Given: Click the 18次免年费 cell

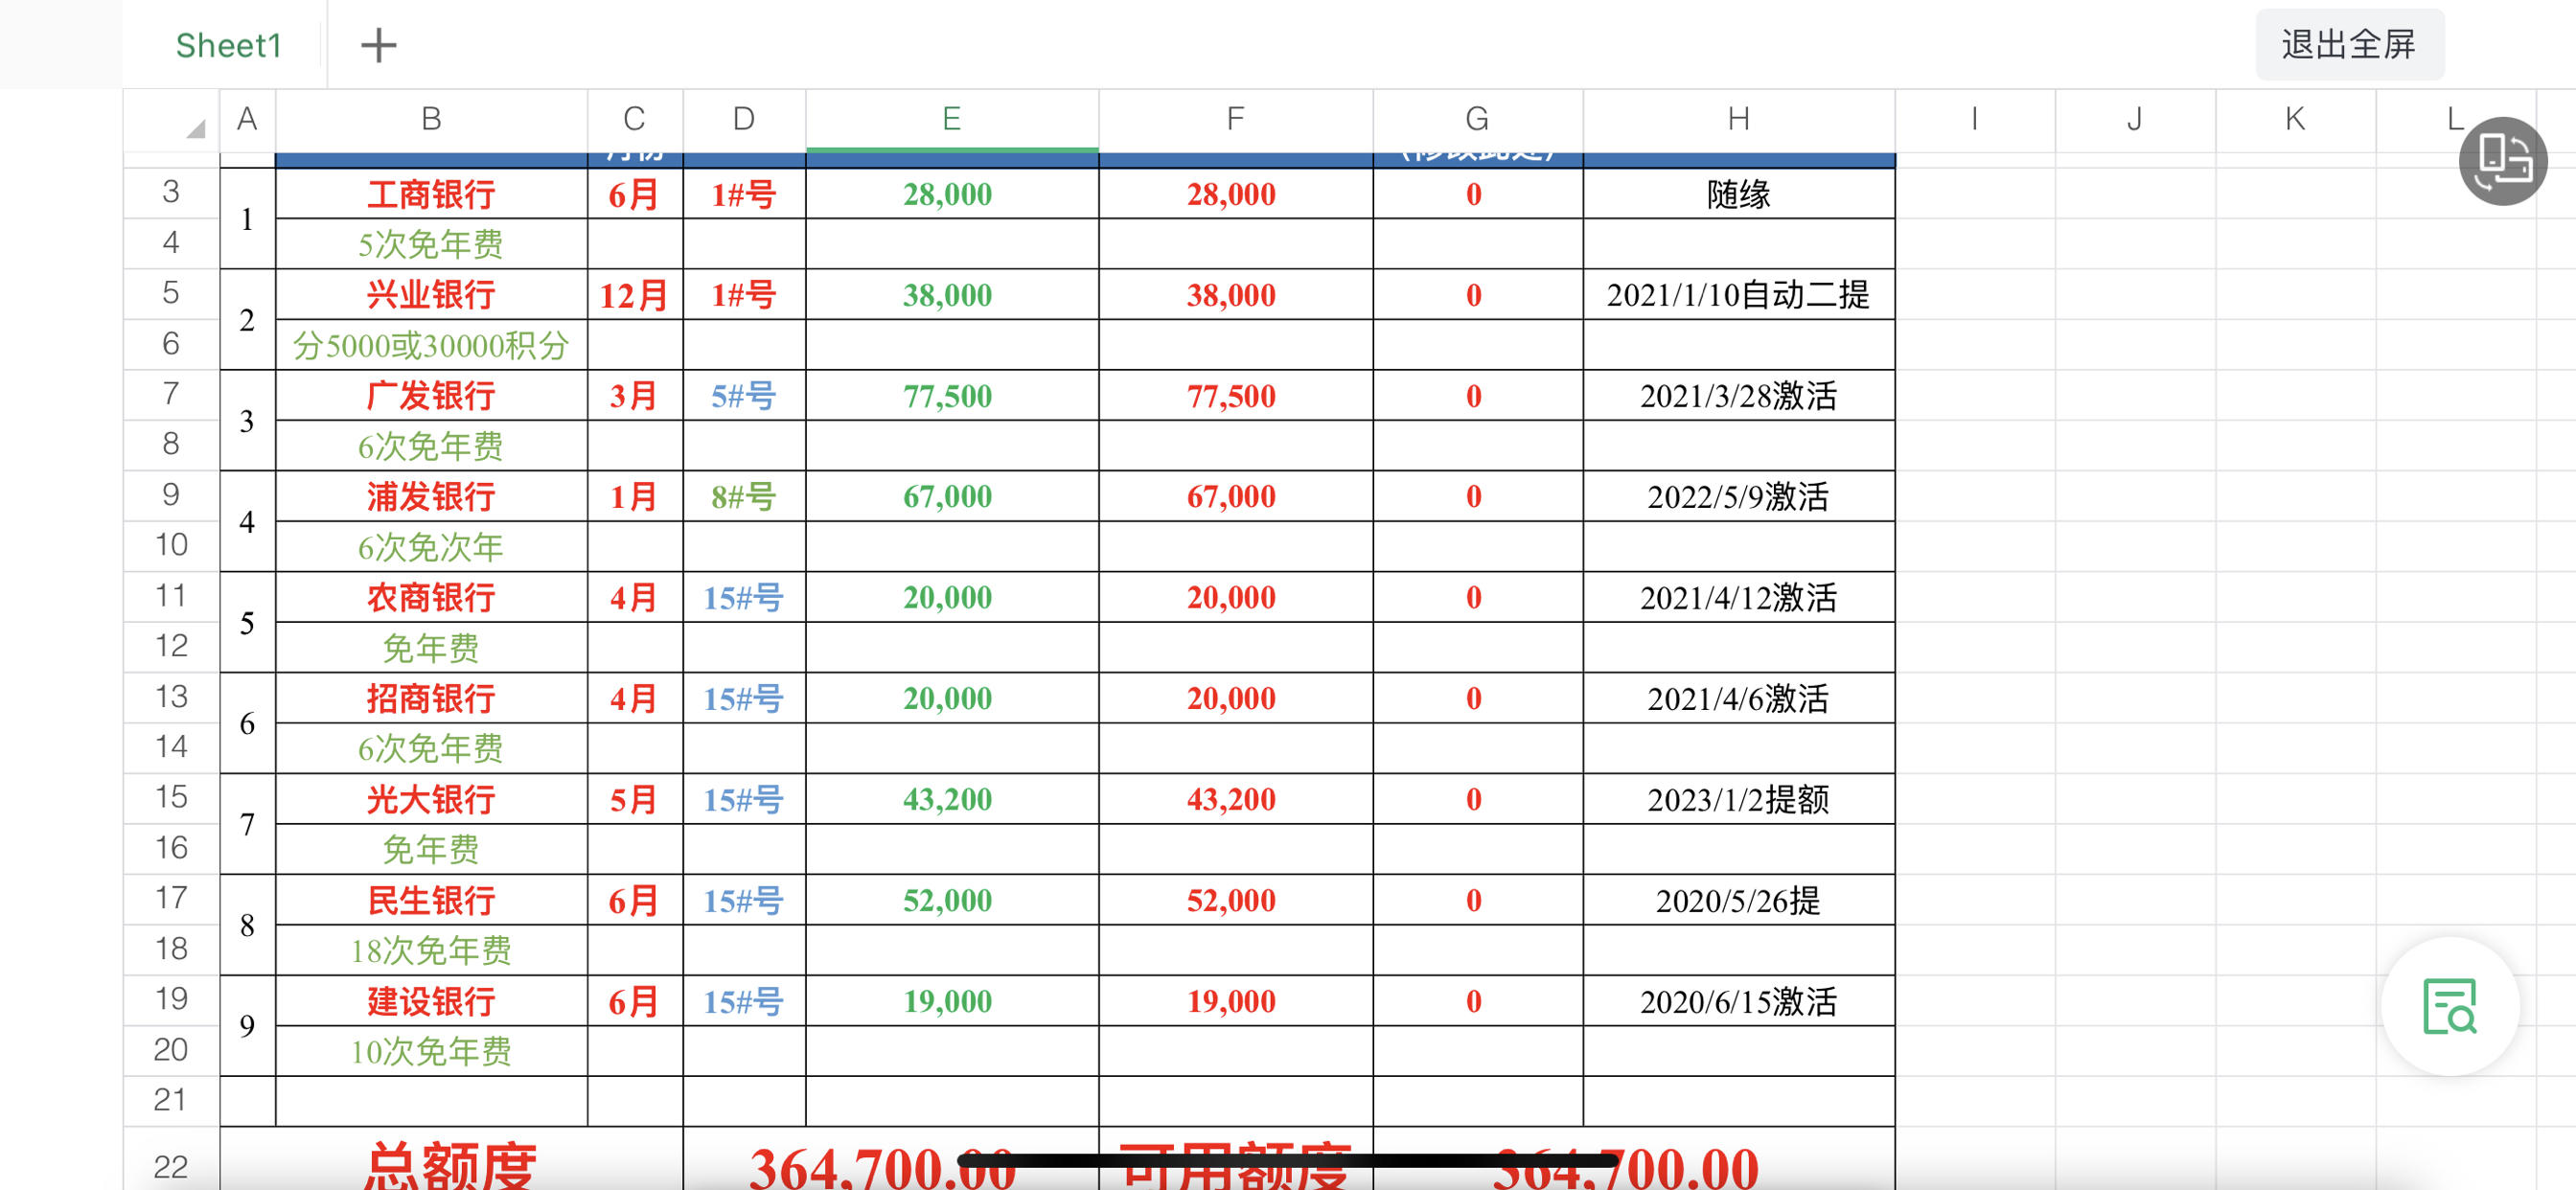Looking at the screenshot, I should pos(431,950).
